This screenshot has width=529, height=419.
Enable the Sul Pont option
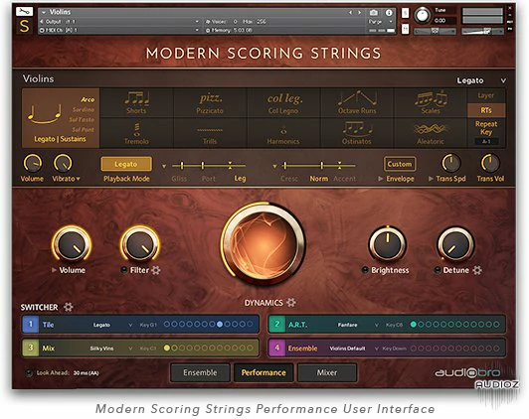[83, 130]
